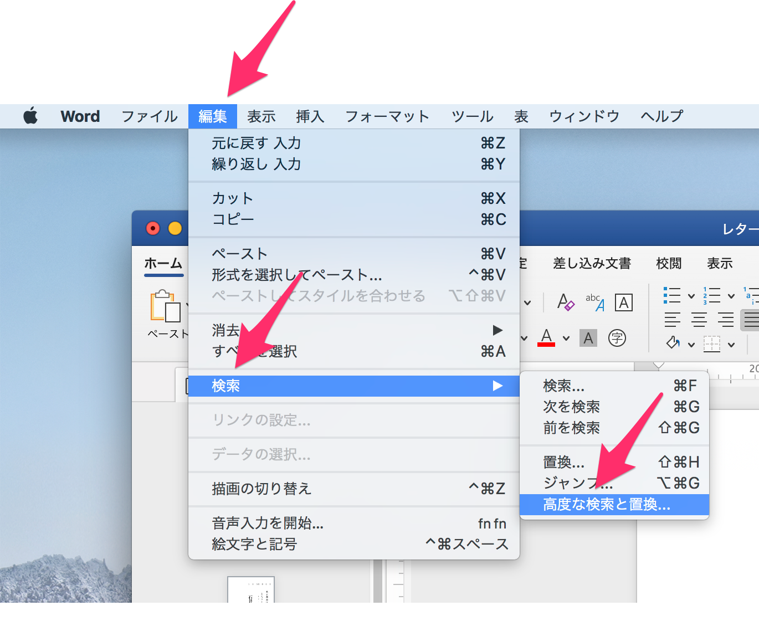Expand dropdown arrow left of font color A
Image resolution: width=759 pixels, height=626 pixels.
coord(524,338)
